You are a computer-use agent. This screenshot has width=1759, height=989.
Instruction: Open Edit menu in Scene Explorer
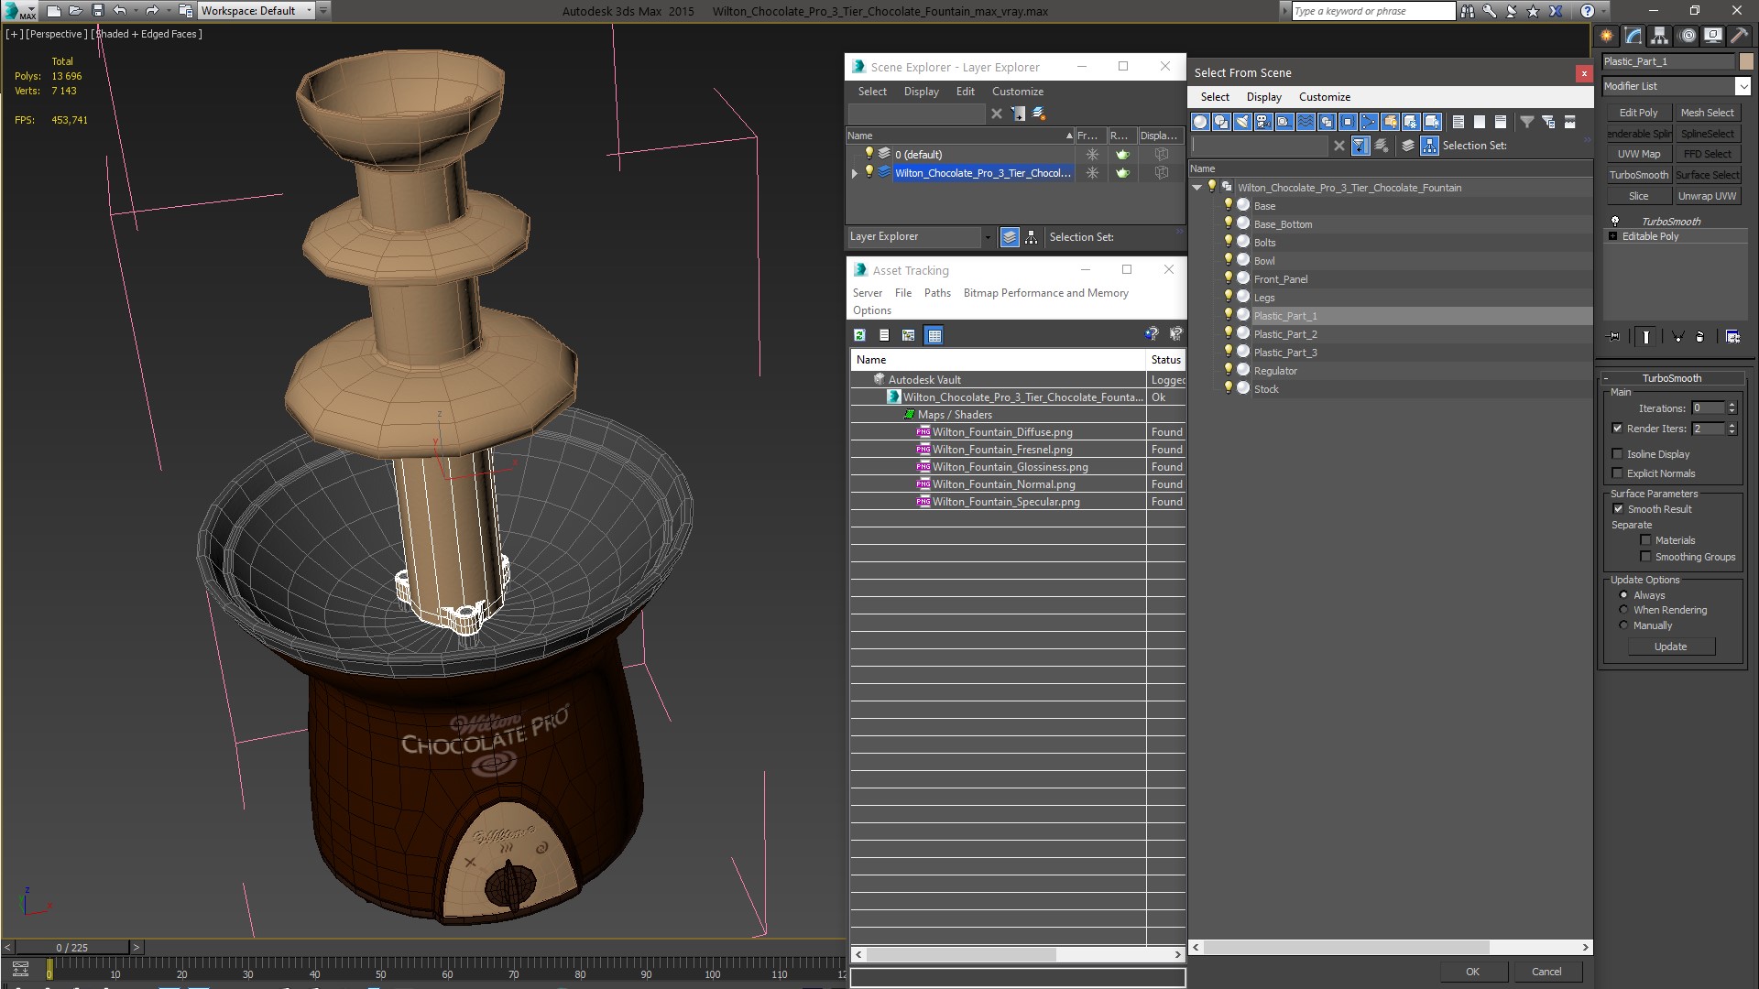pos(965,92)
